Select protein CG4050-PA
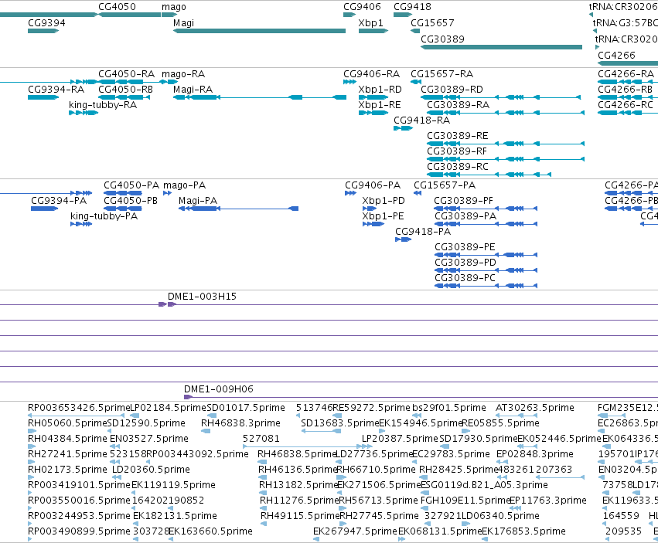Image resolution: width=658 pixels, height=543 pixels. (x=123, y=193)
